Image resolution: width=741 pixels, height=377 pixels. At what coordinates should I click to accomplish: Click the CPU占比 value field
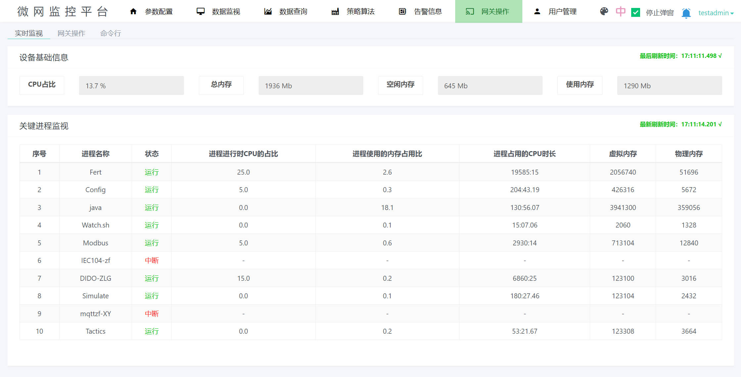[x=131, y=86]
